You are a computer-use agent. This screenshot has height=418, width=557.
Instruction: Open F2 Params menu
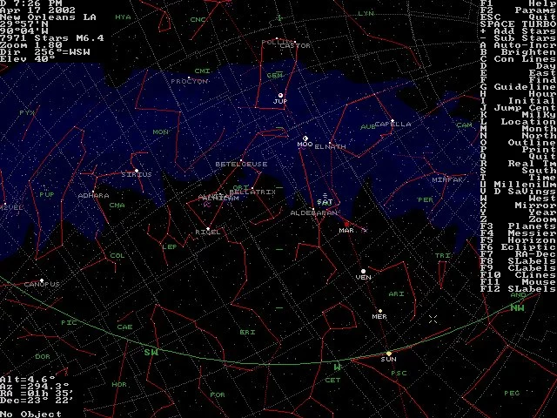tap(519, 10)
